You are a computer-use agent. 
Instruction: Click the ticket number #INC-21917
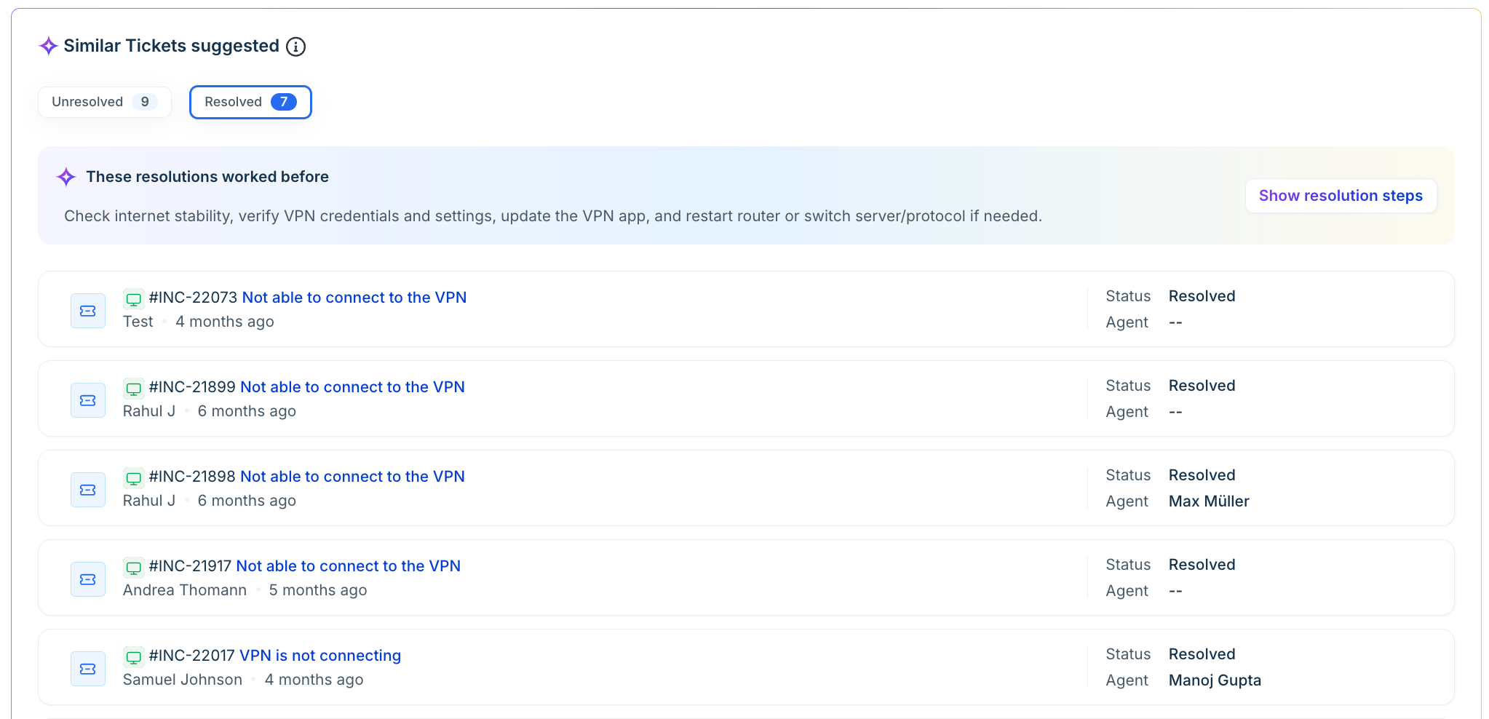190,566
